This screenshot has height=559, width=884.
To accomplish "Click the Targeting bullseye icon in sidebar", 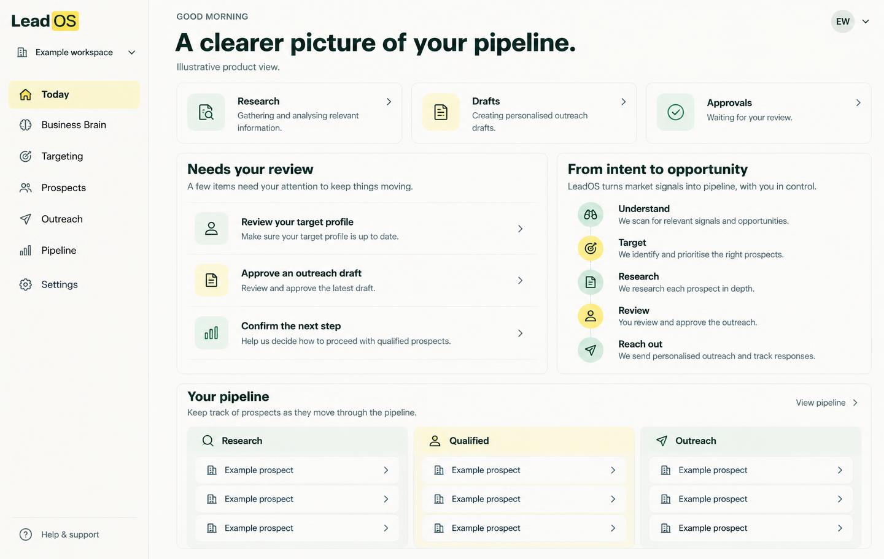I will click(25, 156).
